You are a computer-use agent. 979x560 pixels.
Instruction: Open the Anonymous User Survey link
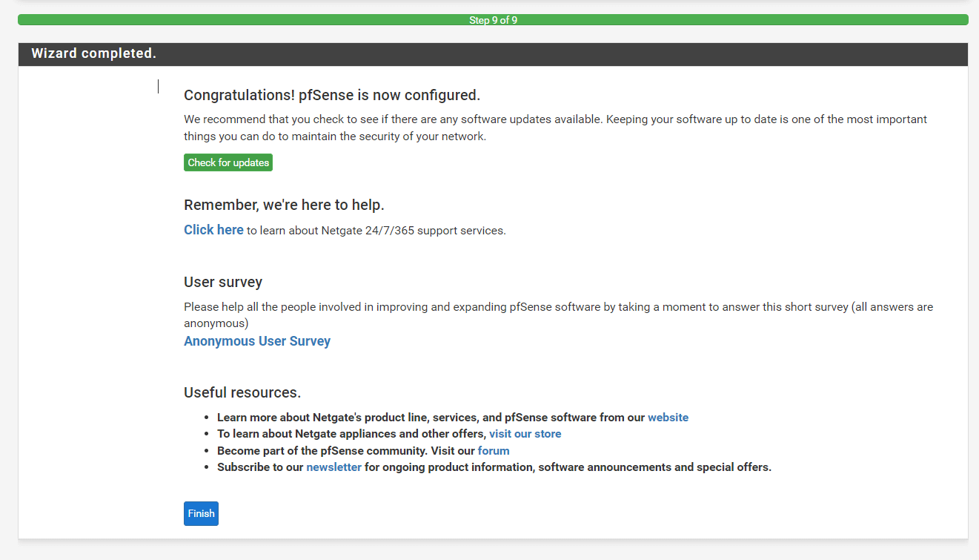pyautogui.click(x=257, y=341)
